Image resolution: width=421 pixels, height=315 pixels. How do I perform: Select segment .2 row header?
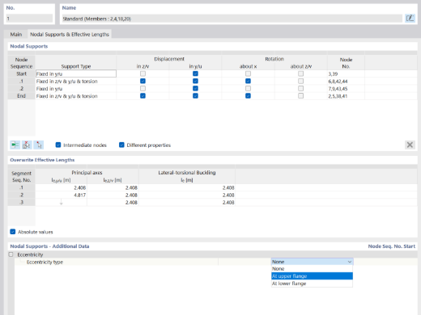pyautogui.click(x=21, y=195)
